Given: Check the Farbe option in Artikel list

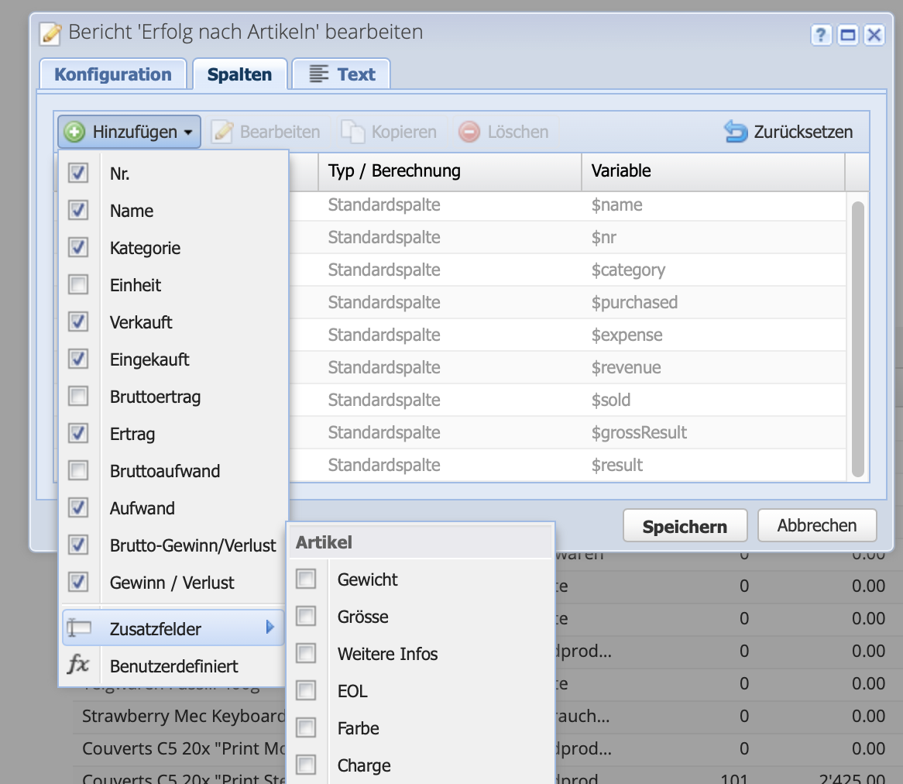Looking at the screenshot, I should coord(307,728).
